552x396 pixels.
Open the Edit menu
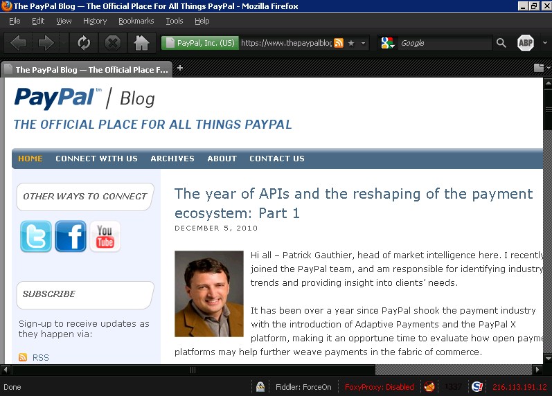[38, 21]
